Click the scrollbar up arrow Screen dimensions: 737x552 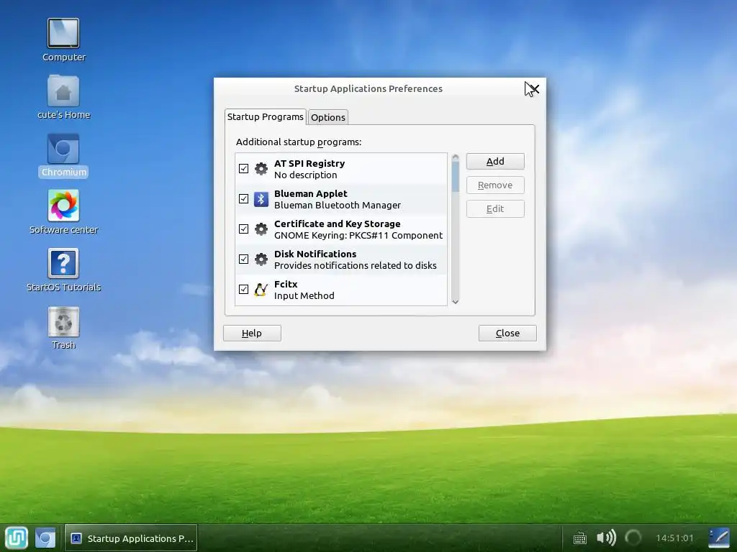[x=455, y=157]
